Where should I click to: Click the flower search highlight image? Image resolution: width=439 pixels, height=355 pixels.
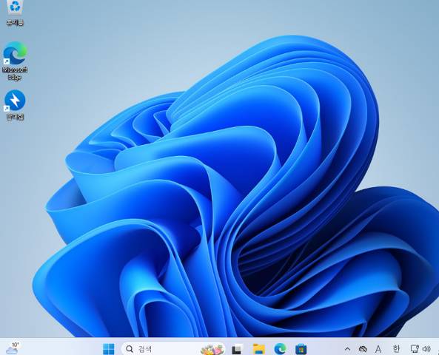212,349
